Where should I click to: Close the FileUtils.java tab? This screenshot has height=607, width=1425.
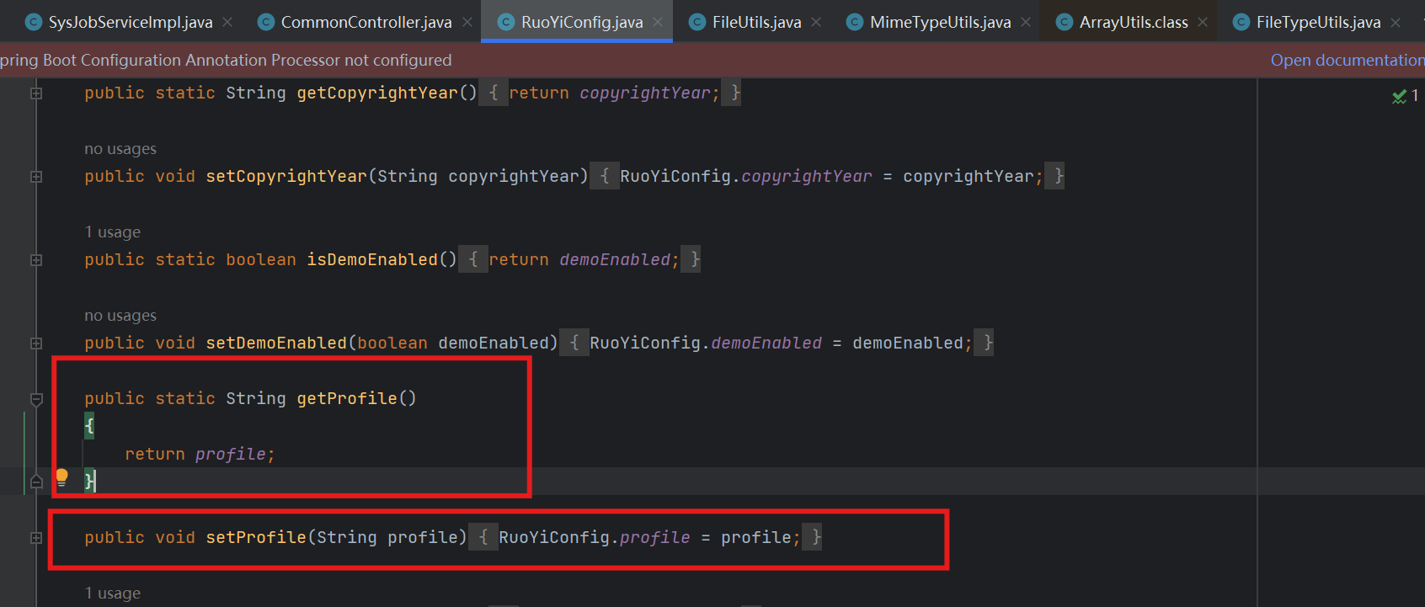point(816,23)
